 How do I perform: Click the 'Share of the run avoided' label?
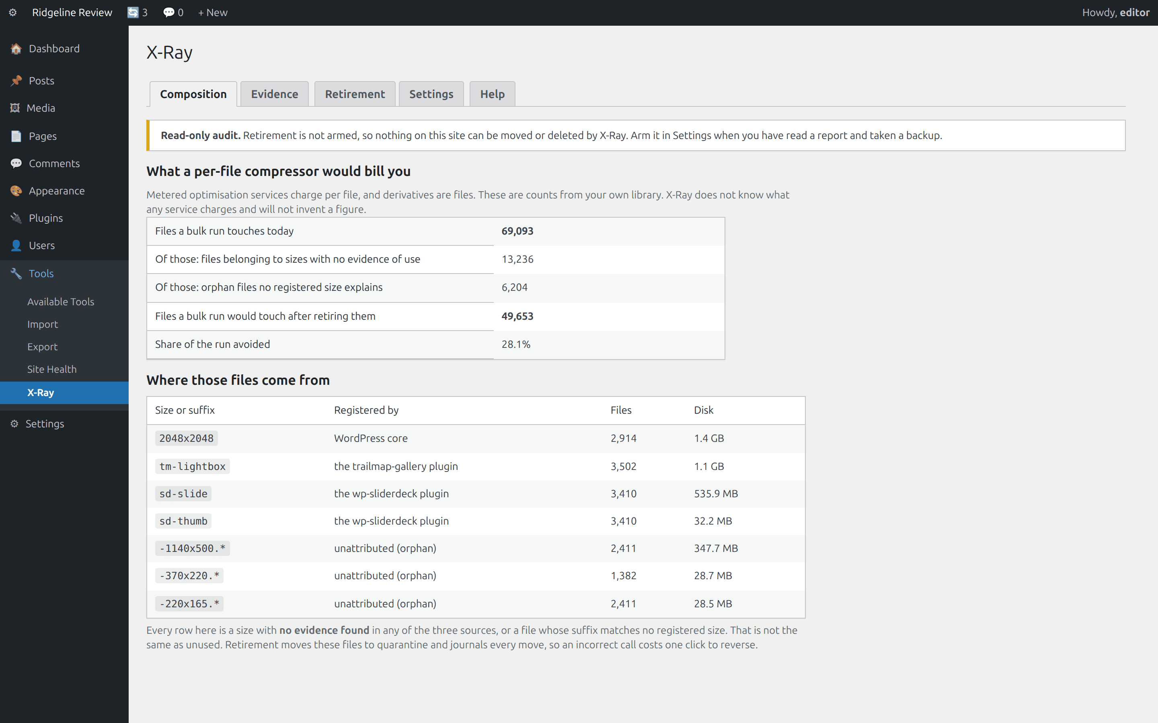(212, 344)
